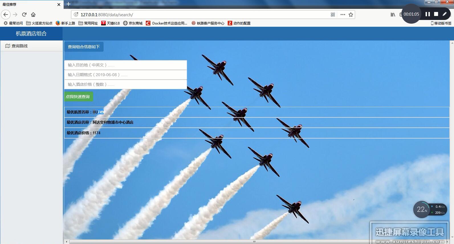Focus the hotel price 输入酒店价格 input
This screenshot has width=454, height=244.
tap(126, 84)
